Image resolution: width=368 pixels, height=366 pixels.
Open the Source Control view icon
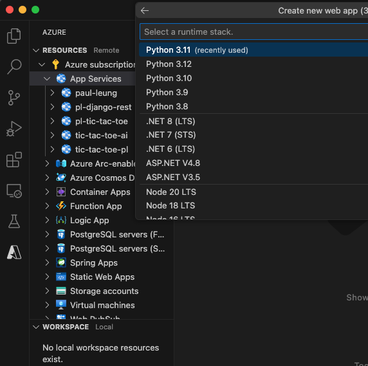coord(14,98)
